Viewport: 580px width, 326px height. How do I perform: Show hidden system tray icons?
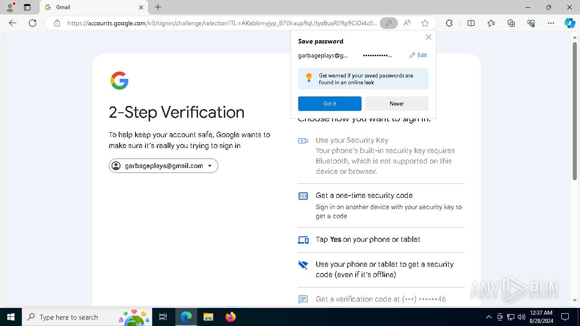pyautogui.click(x=488, y=317)
